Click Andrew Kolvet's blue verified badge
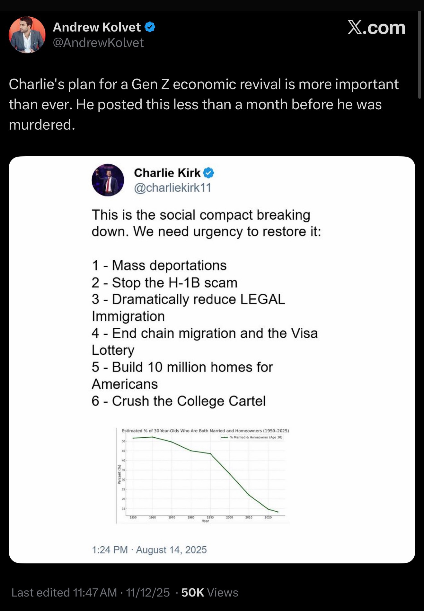Screen dimensions: 424x611 point(150,27)
